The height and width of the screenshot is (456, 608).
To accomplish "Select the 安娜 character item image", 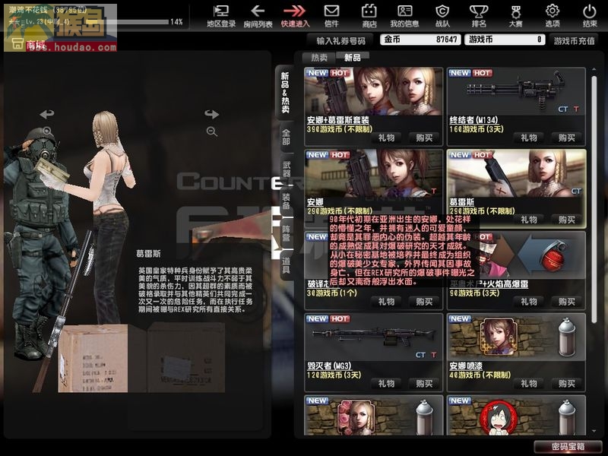I will pos(374,173).
